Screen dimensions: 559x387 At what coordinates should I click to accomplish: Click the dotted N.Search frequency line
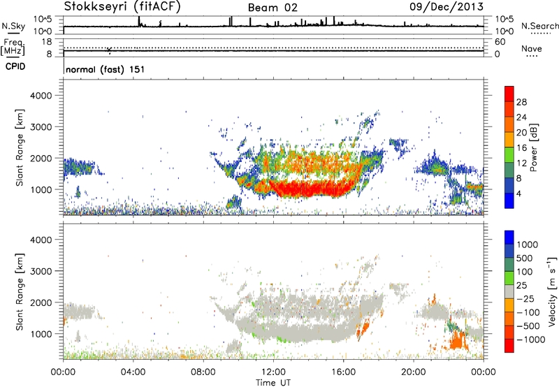pos(273,48)
